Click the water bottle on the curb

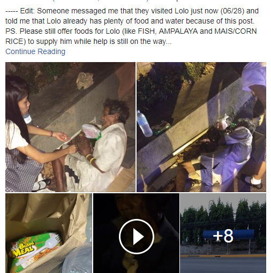[x=144, y=124]
